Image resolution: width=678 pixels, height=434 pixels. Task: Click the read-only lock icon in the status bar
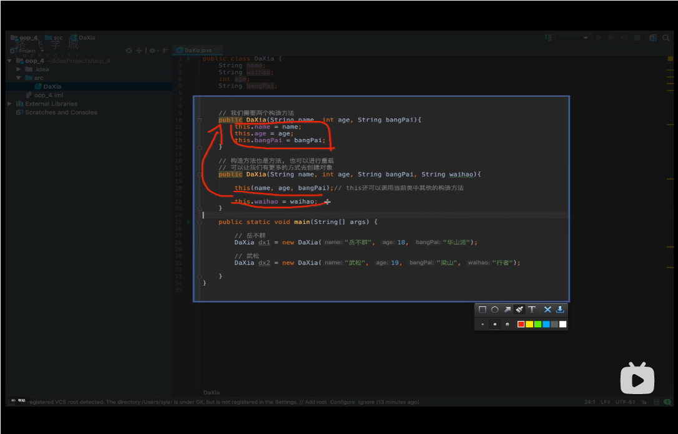click(x=644, y=402)
